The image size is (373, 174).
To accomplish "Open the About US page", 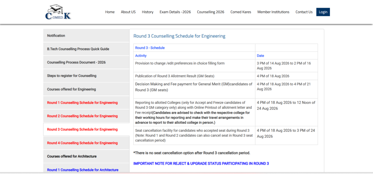I will pos(128,12).
